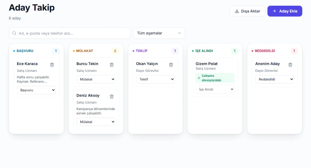311x168 pixels.
Task: Click İŞE ALINDI column header
Action: tap(204, 51)
